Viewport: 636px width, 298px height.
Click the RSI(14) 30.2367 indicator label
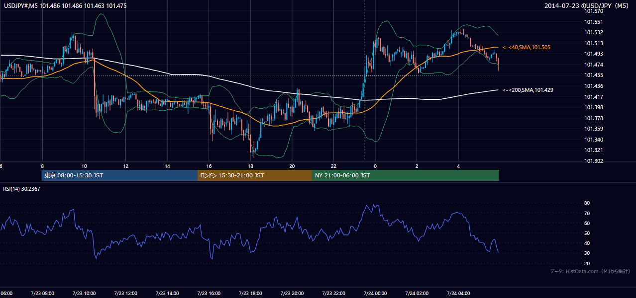pos(22,189)
